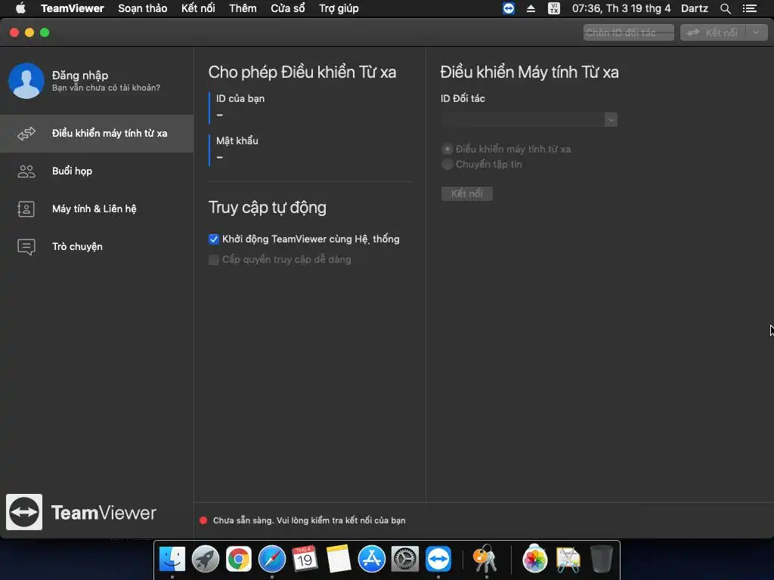
Task: Uncheck Khởi động TeamViewer cùng Hệ thống
Action: (214, 239)
